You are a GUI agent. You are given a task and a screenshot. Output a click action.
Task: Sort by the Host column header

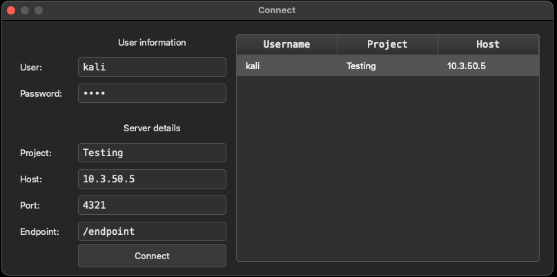488,44
